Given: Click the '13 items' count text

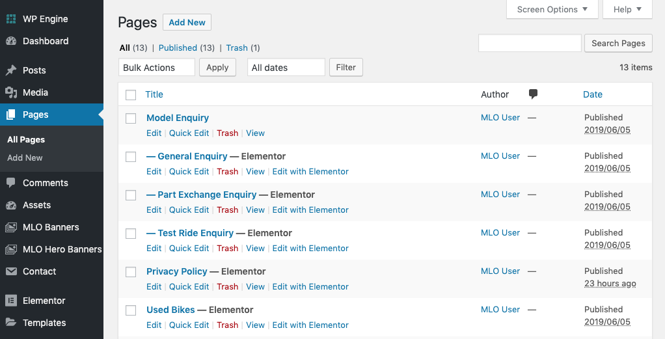Looking at the screenshot, I should point(636,68).
